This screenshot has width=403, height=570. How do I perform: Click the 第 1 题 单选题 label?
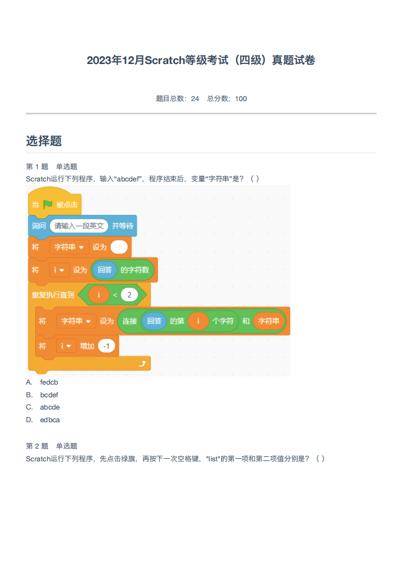(52, 167)
